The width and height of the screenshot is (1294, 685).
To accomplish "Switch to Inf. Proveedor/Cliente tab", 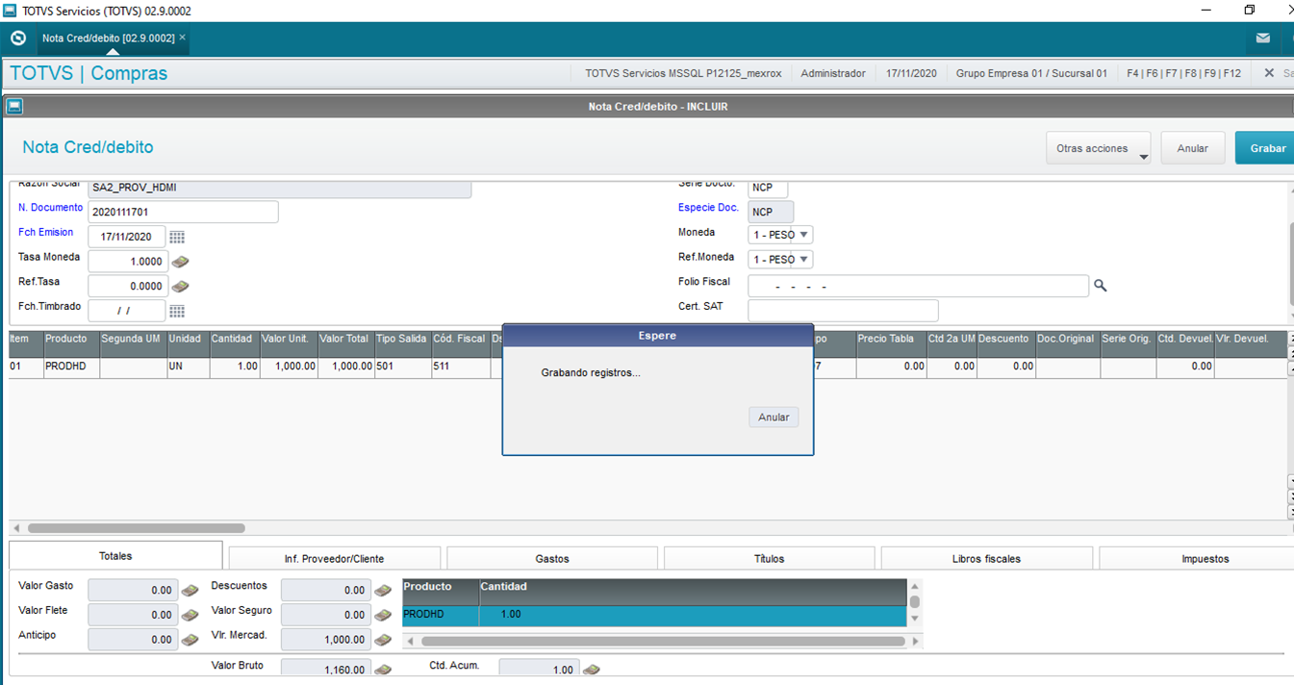I will tap(335, 558).
